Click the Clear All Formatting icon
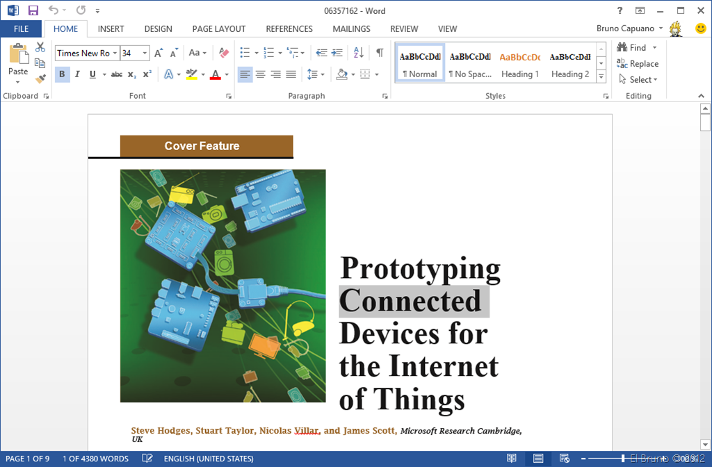This screenshot has height=467, width=712. pos(223,53)
